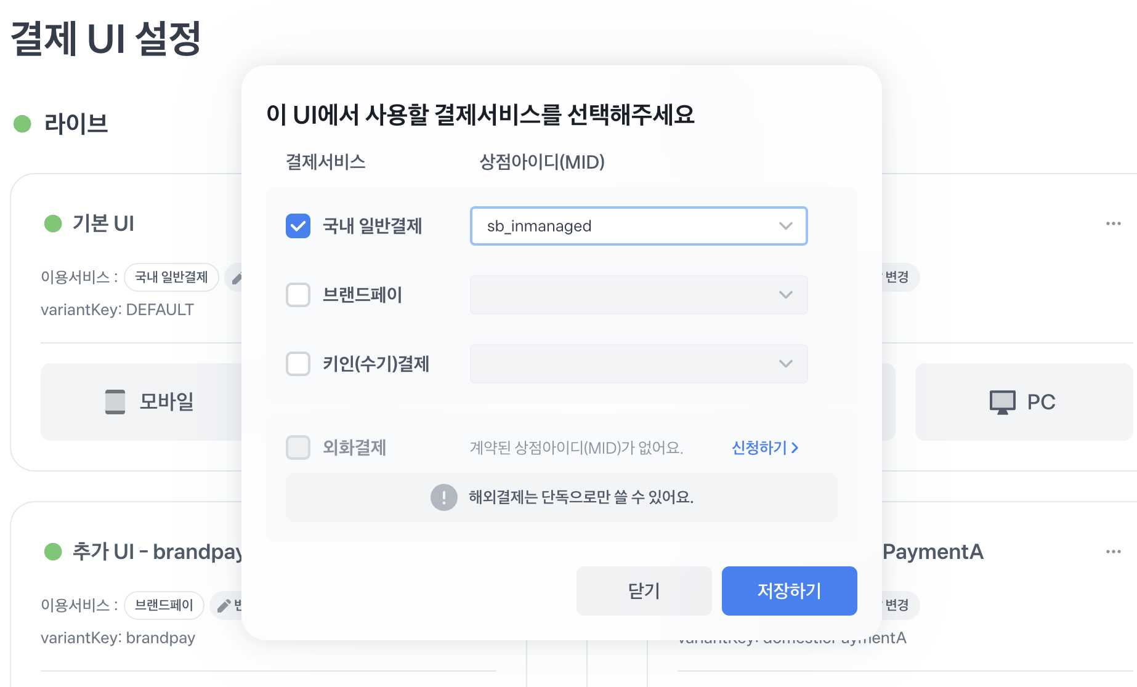Tick the 외화결제 checkbox

pyautogui.click(x=298, y=448)
